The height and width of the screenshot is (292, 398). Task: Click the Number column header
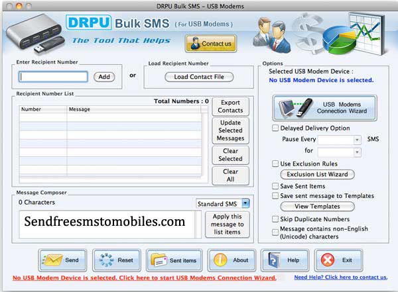[x=42, y=109]
